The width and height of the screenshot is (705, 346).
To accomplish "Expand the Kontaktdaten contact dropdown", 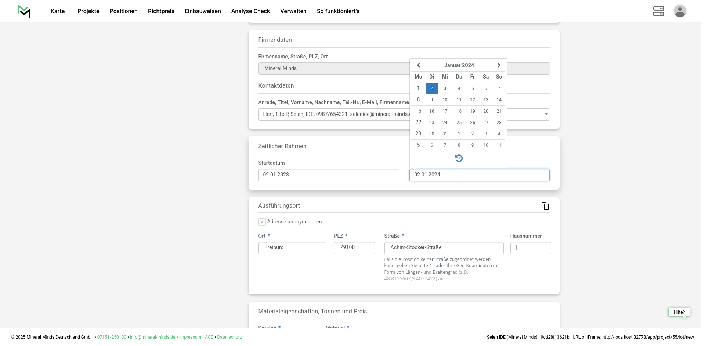I will point(546,114).
